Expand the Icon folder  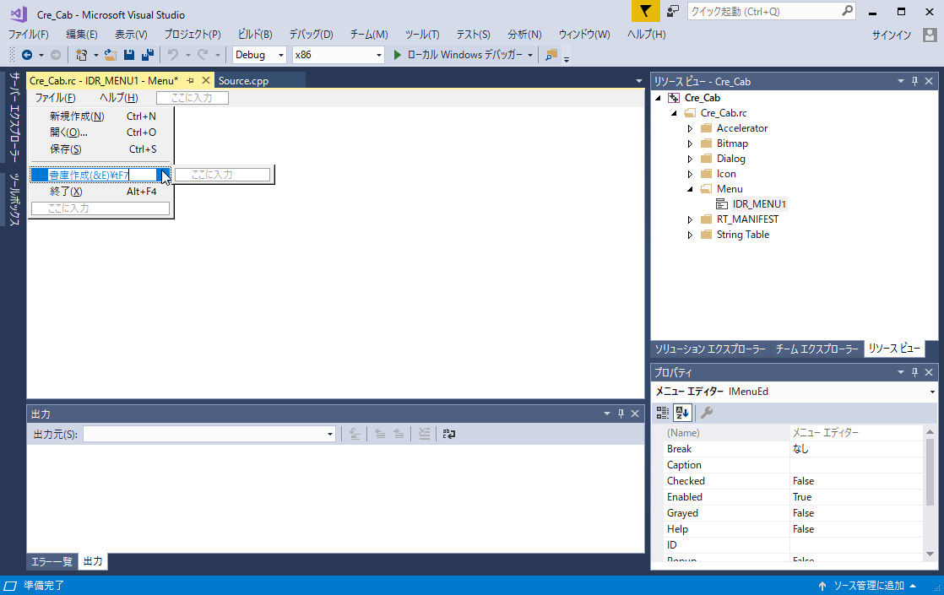click(x=690, y=174)
